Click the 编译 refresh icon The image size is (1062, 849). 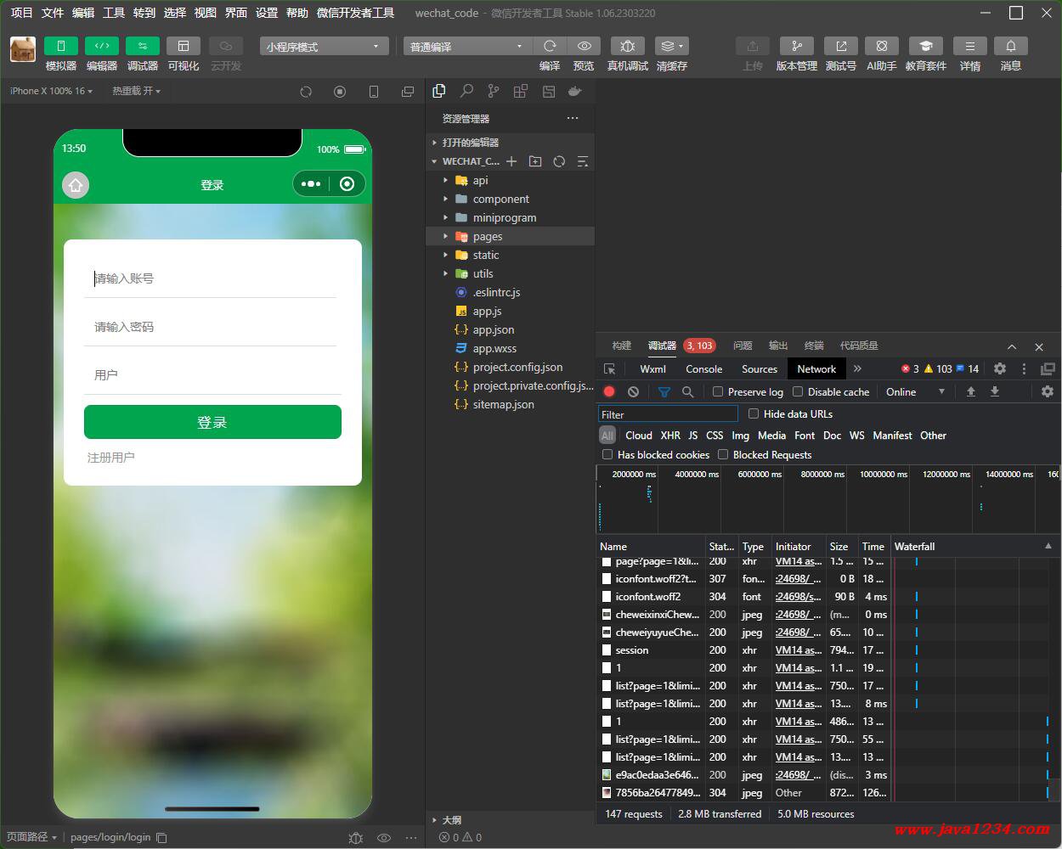(550, 46)
